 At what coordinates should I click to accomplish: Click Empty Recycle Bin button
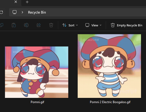point(127,25)
